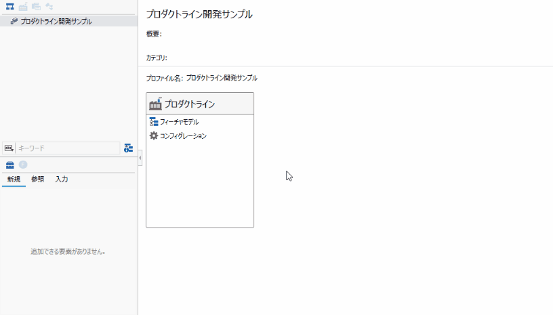Click the faded swap arrows toolbar icon
The image size is (553, 315).
point(49,7)
